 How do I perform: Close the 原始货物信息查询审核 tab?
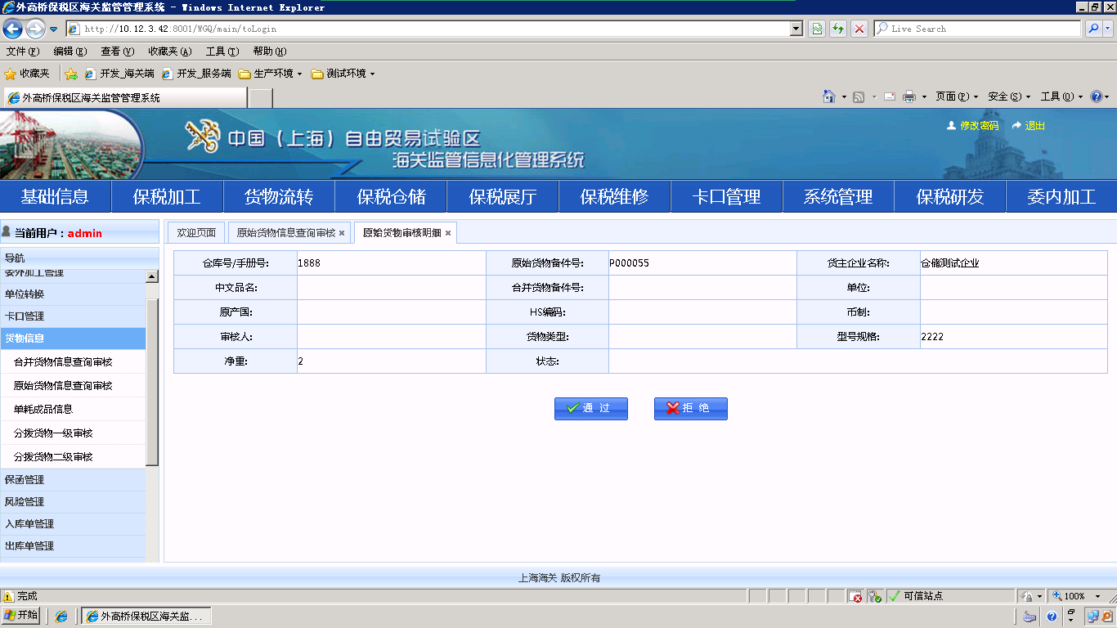342,233
